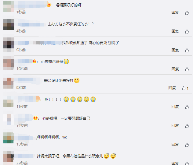Like the comment posted 1秒前
193x165 pixels.
click(187, 12)
